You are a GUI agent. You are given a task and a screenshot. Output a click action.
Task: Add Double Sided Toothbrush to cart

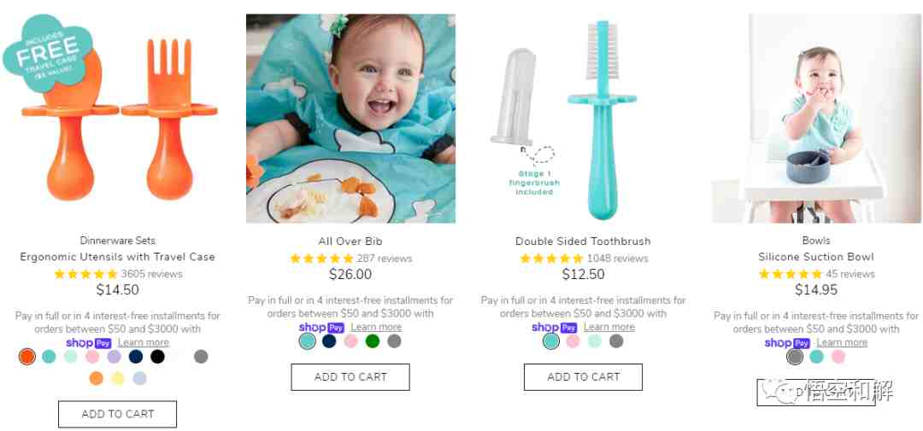(584, 377)
